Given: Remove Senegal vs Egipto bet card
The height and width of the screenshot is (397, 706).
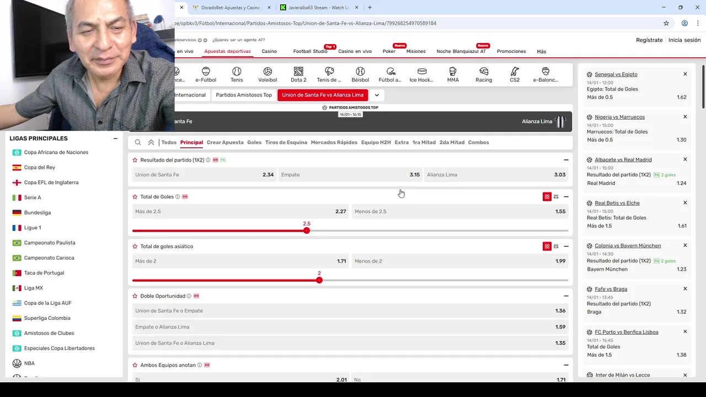Looking at the screenshot, I should pyautogui.click(x=685, y=74).
